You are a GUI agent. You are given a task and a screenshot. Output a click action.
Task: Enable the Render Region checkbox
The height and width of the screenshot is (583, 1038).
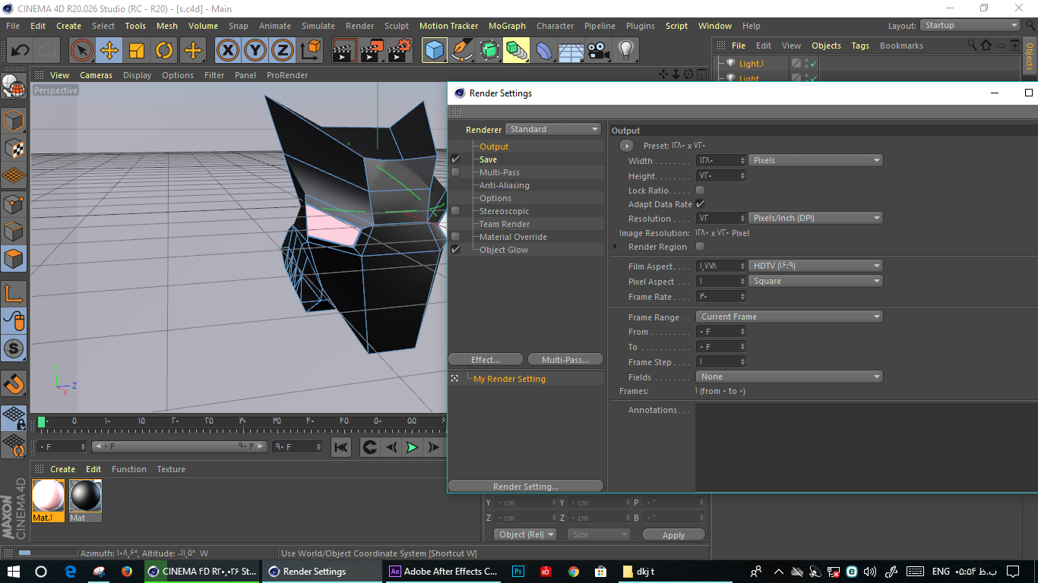click(700, 247)
